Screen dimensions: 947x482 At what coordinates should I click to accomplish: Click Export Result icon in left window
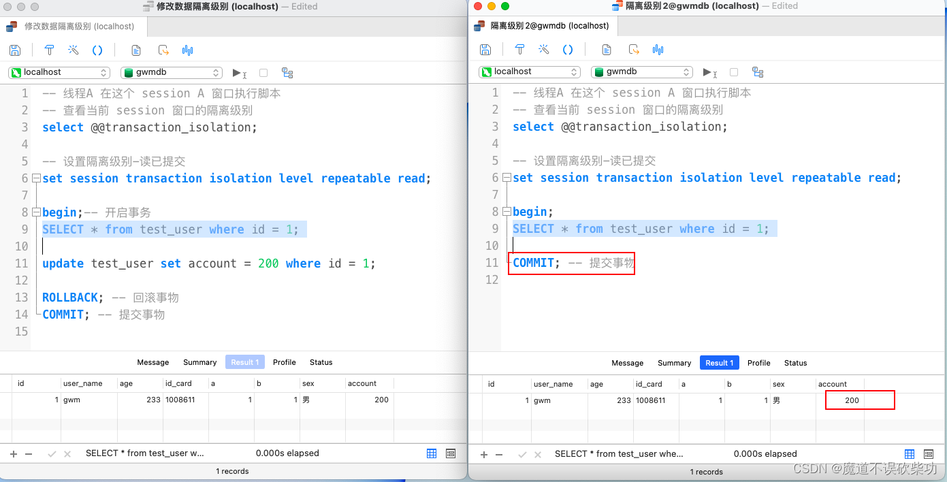click(163, 50)
